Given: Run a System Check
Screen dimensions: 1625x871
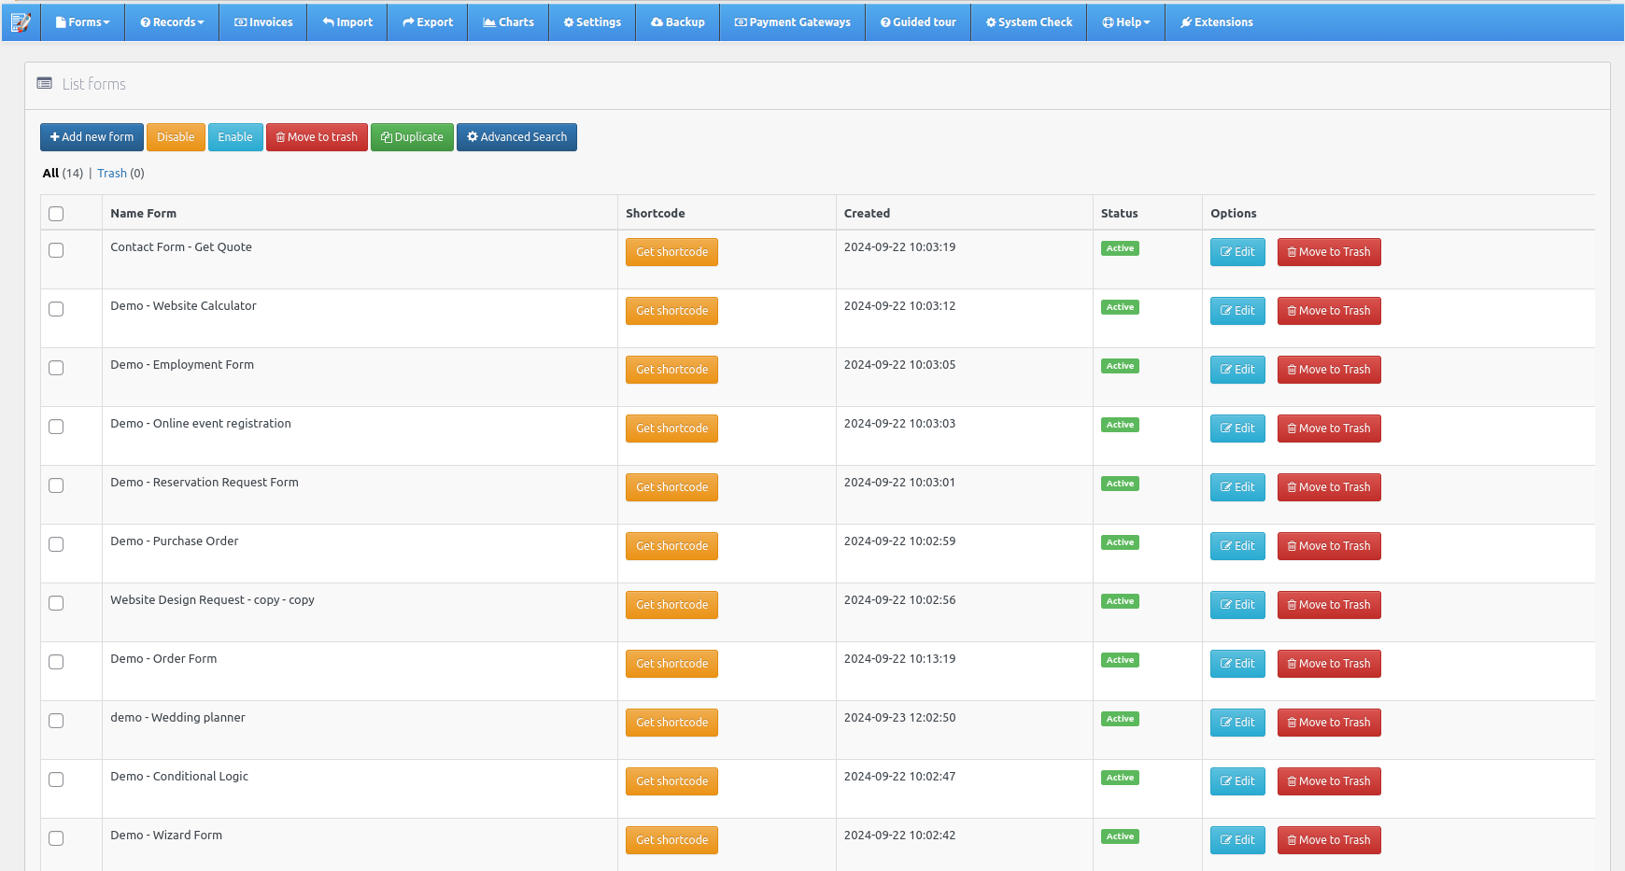Looking at the screenshot, I should pos(1028,21).
